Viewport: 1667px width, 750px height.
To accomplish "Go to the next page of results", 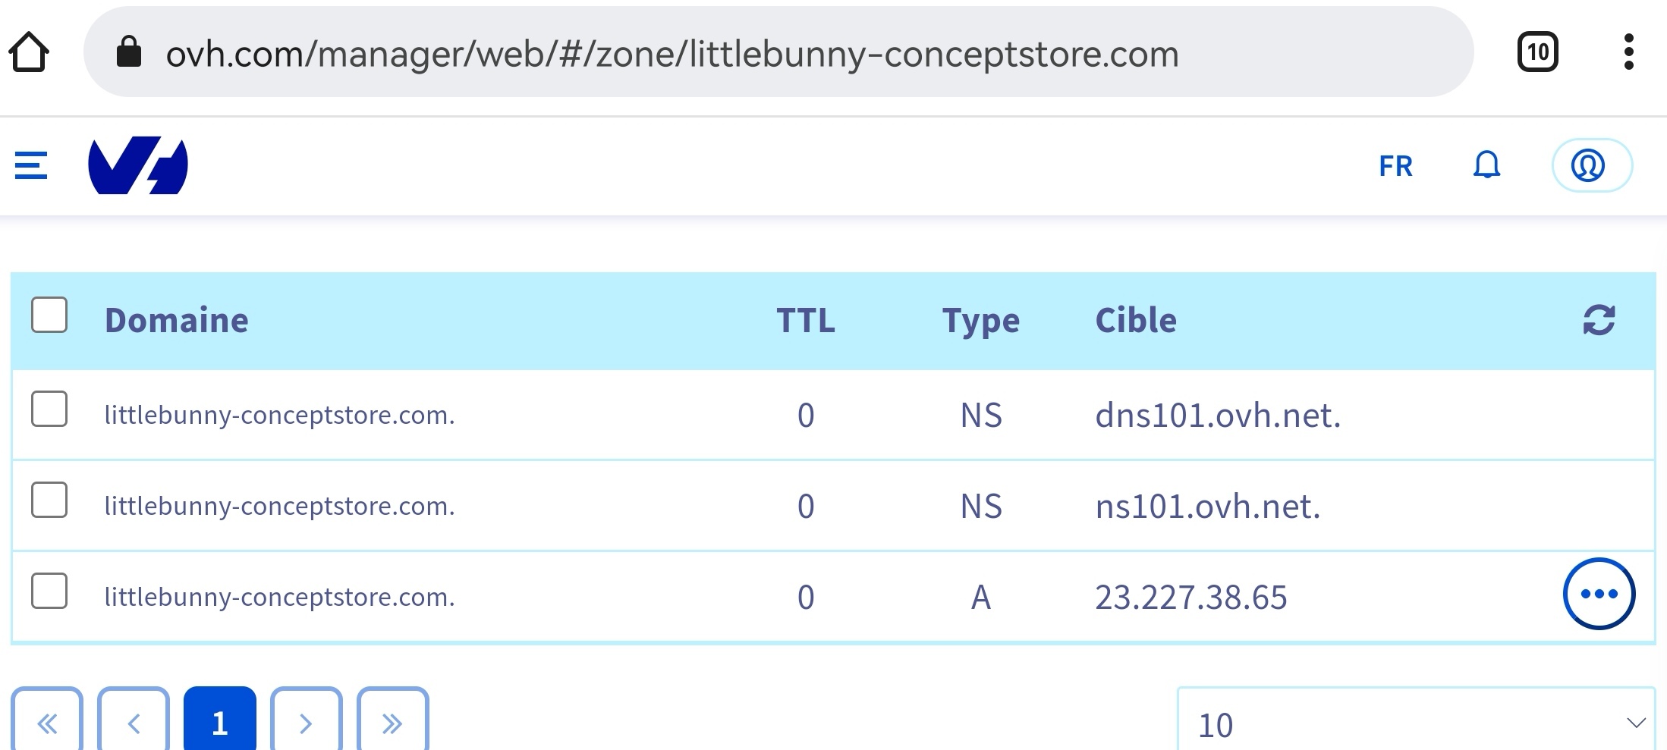I will click(x=307, y=720).
